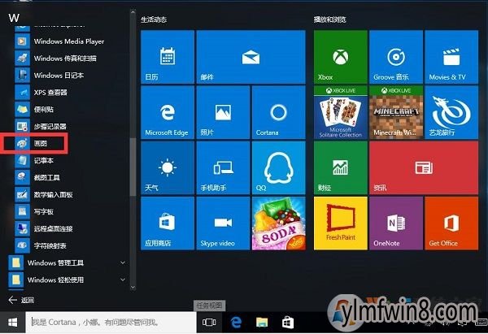Open the Skype video tile

pos(223,223)
